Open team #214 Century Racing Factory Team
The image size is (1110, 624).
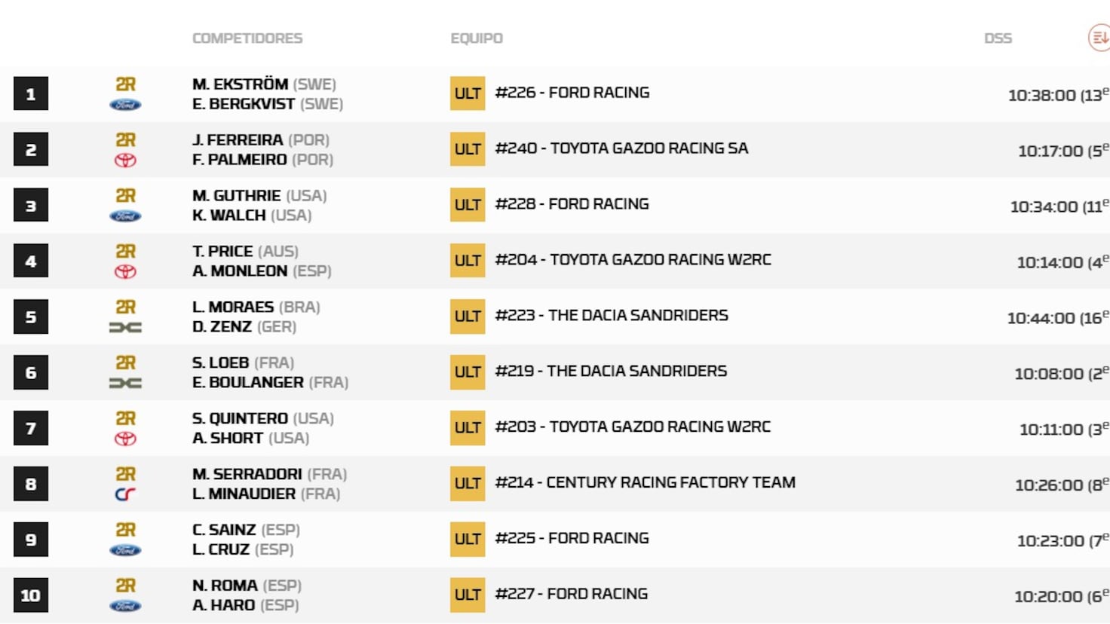pos(645,482)
